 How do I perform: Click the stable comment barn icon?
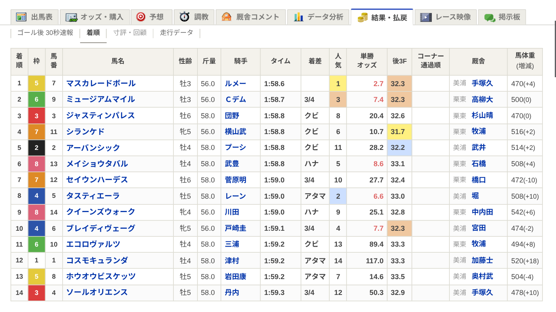coord(226,17)
